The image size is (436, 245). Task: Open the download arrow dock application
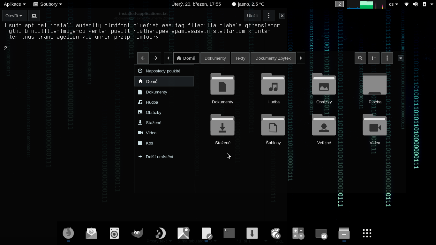pos(252,233)
